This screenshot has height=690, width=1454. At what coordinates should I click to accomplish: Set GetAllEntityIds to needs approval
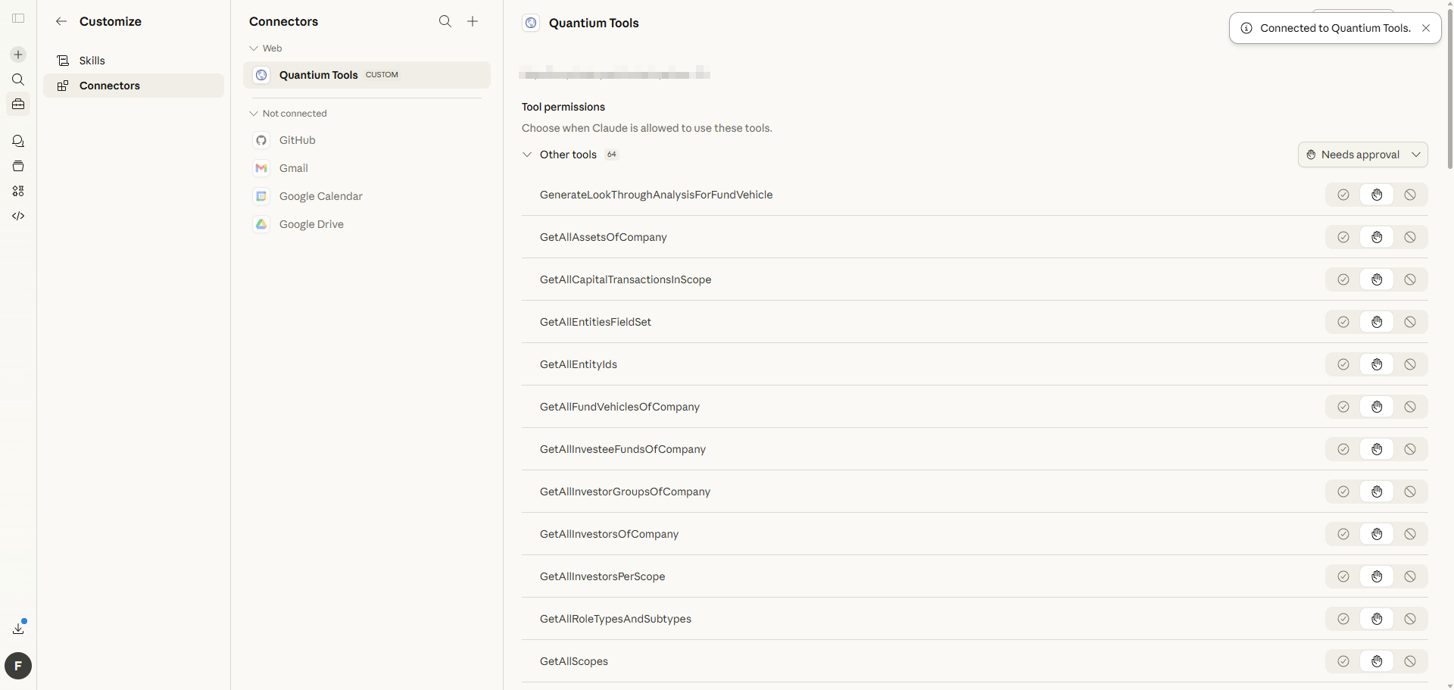click(1377, 364)
